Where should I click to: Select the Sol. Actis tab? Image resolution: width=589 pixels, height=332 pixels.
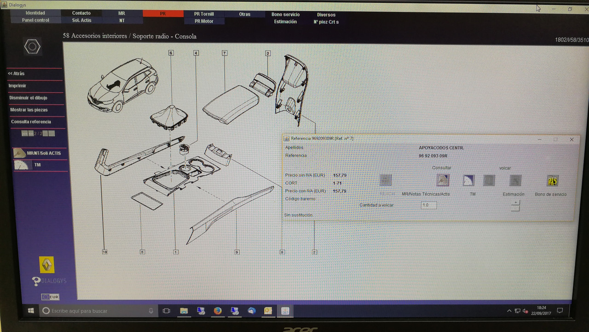point(81,20)
